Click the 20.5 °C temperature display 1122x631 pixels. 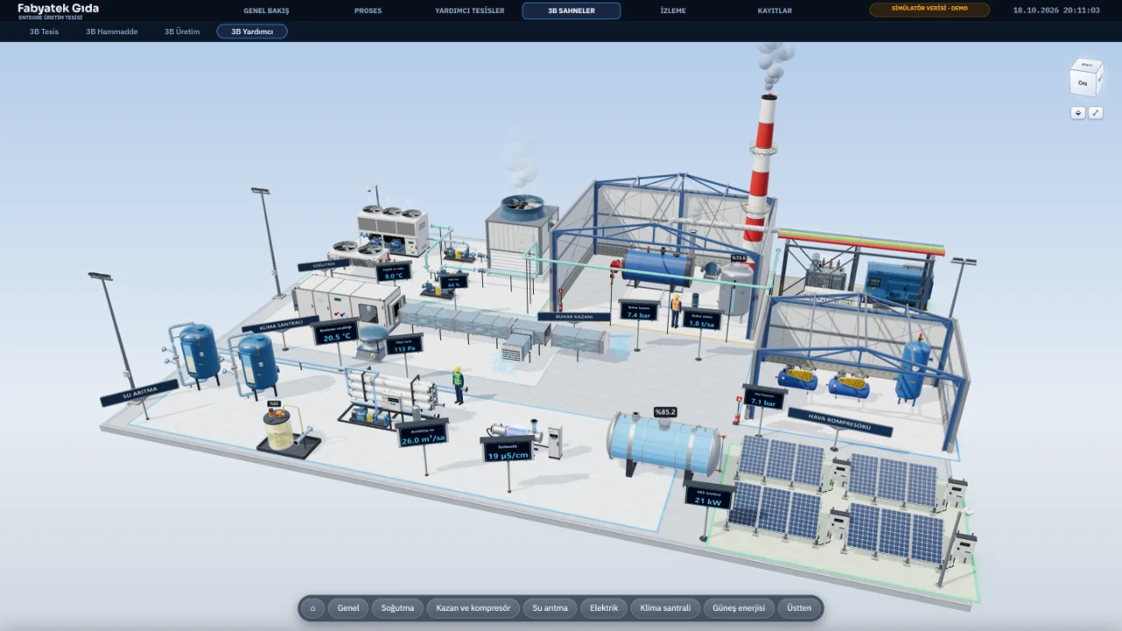click(336, 333)
